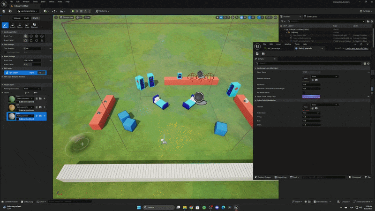Open the Platforms dropdown
Screen dimensions: 375x211
pos(102,11)
